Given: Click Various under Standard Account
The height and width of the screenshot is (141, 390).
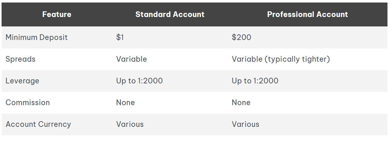Looking at the screenshot, I should (130, 124).
